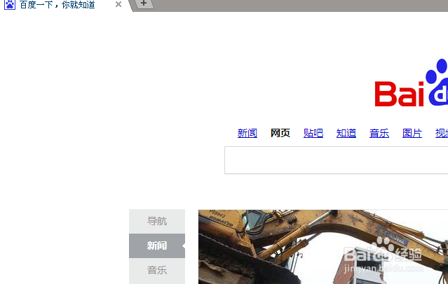Select the 百度一下，你就知道 browser tab

(65, 5)
